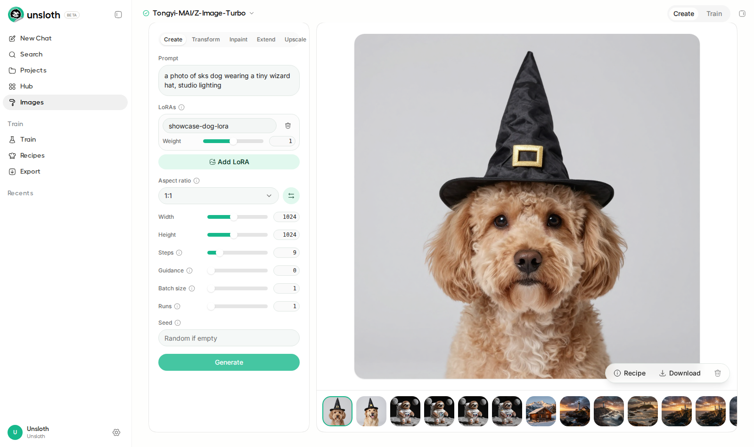Collapse the left sidebar panel icon

[x=118, y=15]
